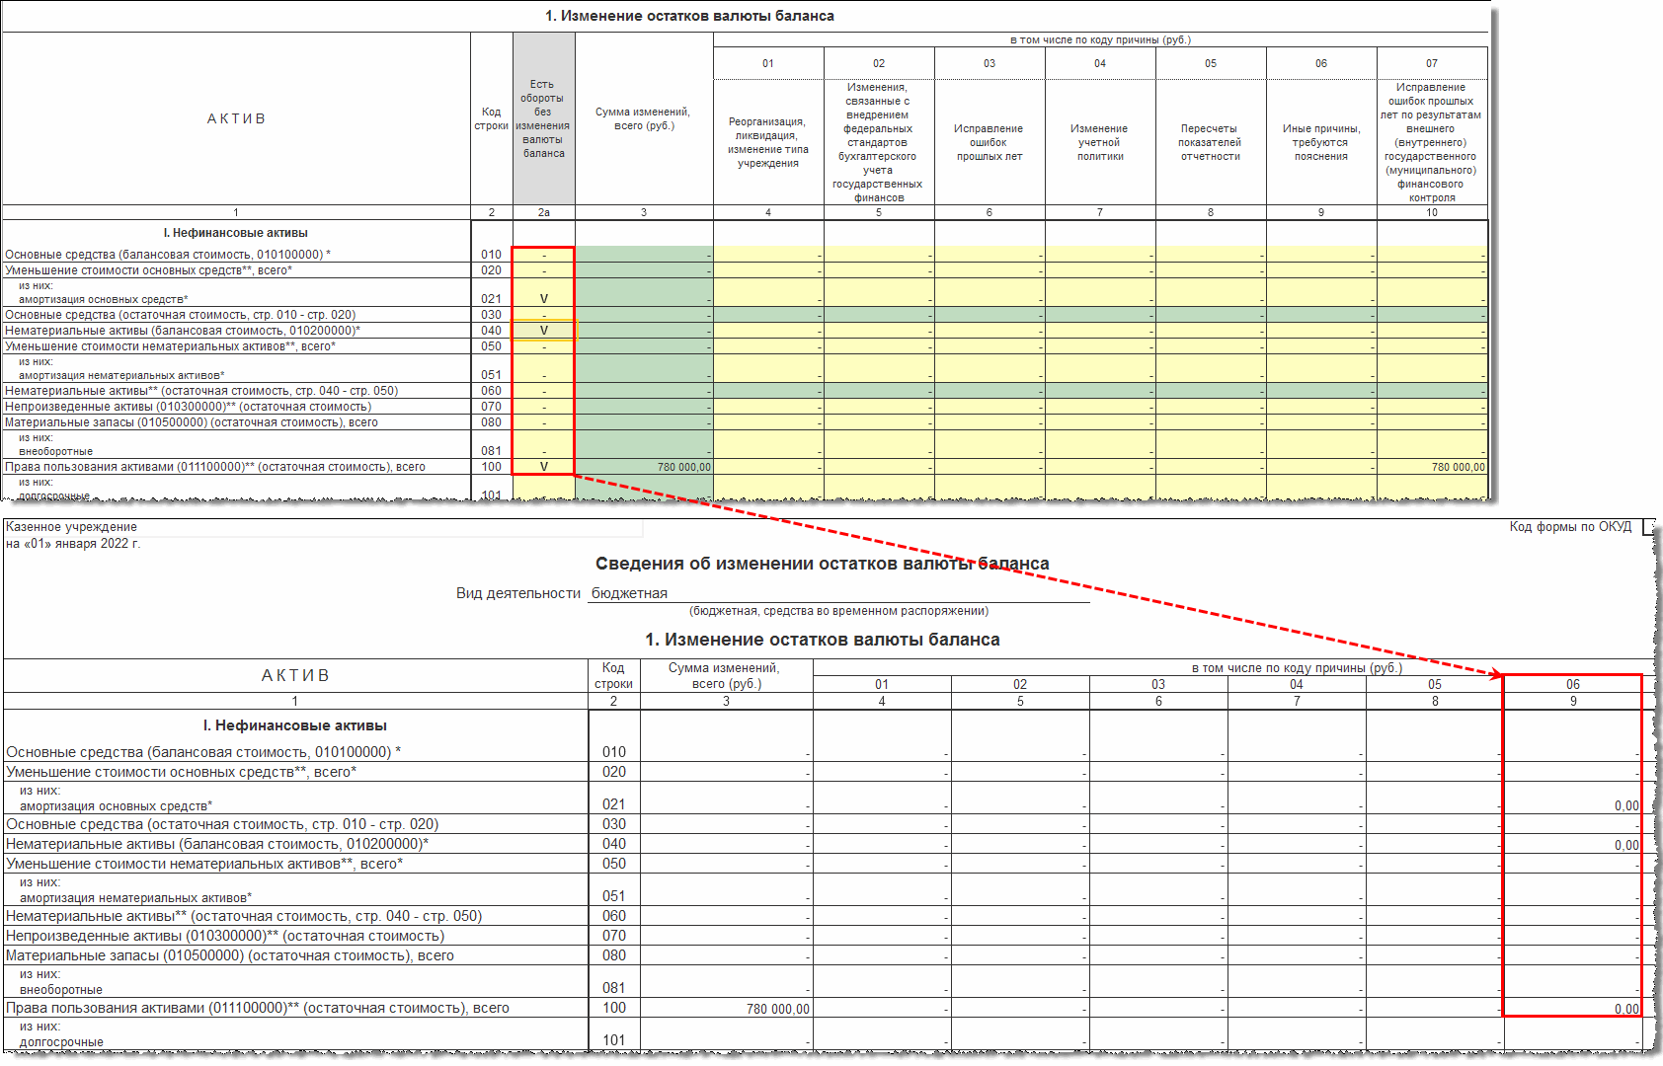This screenshot has height=1066, width=1663.
Task: Click the 'Иные причины, требуются пояснения' header
Action: pyautogui.click(x=1321, y=142)
